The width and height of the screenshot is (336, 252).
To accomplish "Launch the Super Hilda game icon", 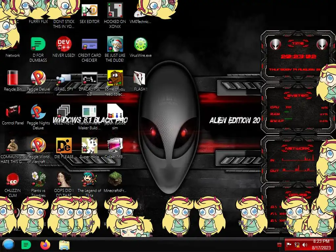I will (90, 145).
